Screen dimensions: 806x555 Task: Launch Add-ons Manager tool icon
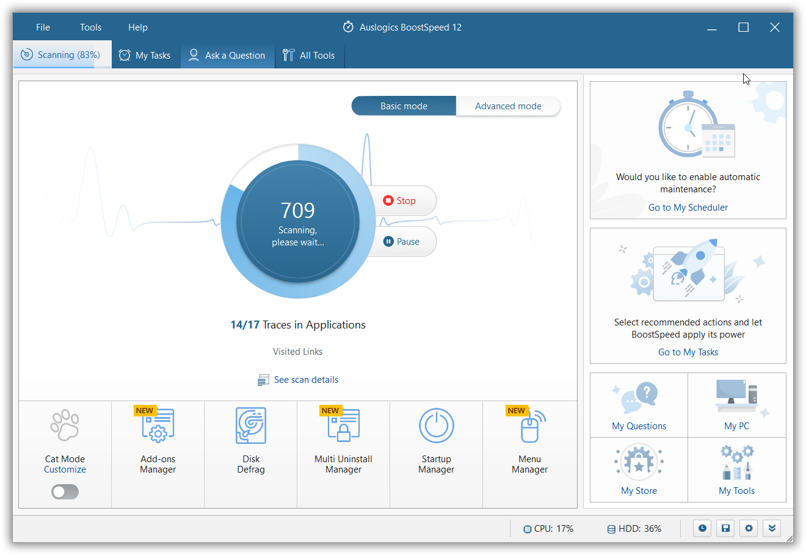click(158, 426)
